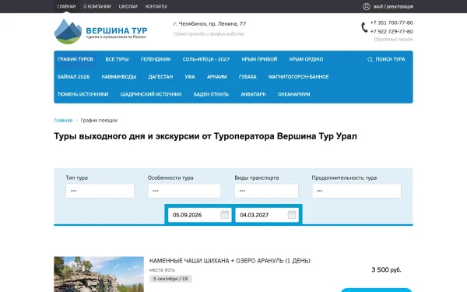Open the Виды транспорта dropdown
Image resolution: width=467 pixels, height=292 pixels.
point(266,191)
